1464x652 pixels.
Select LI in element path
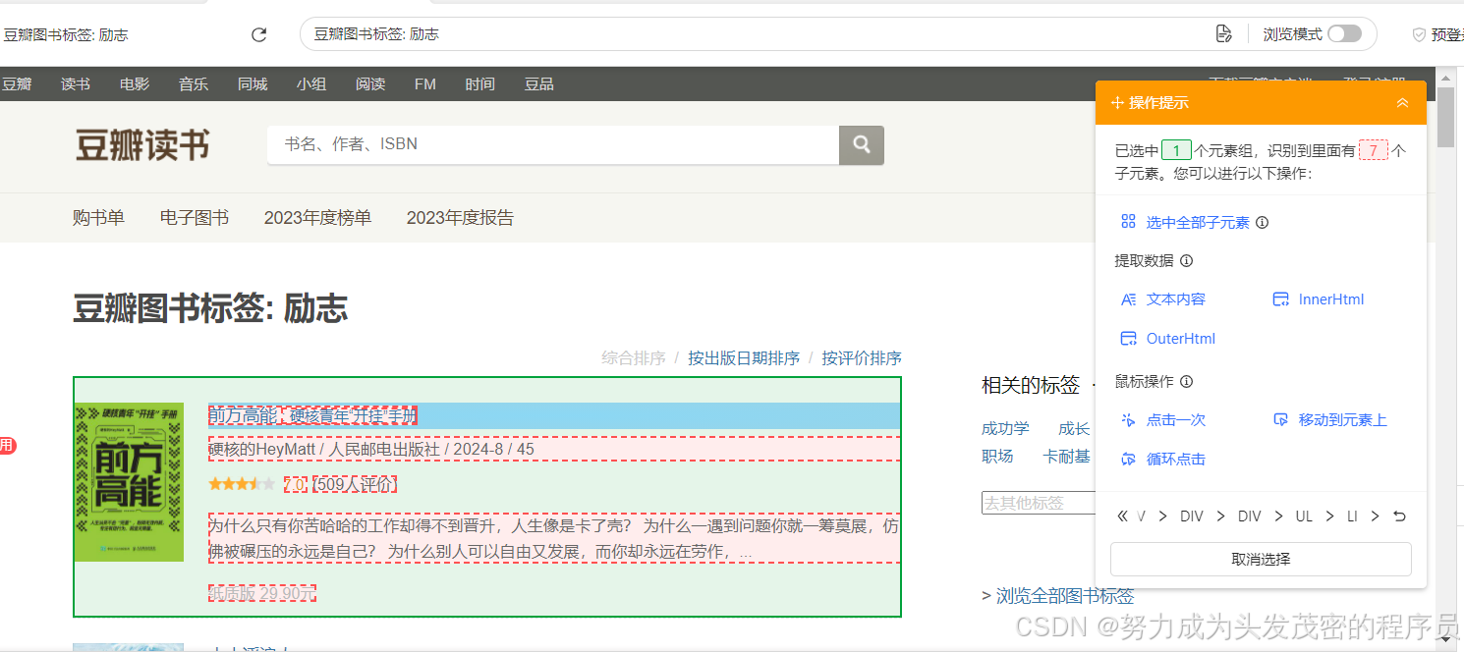click(x=1352, y=516)
